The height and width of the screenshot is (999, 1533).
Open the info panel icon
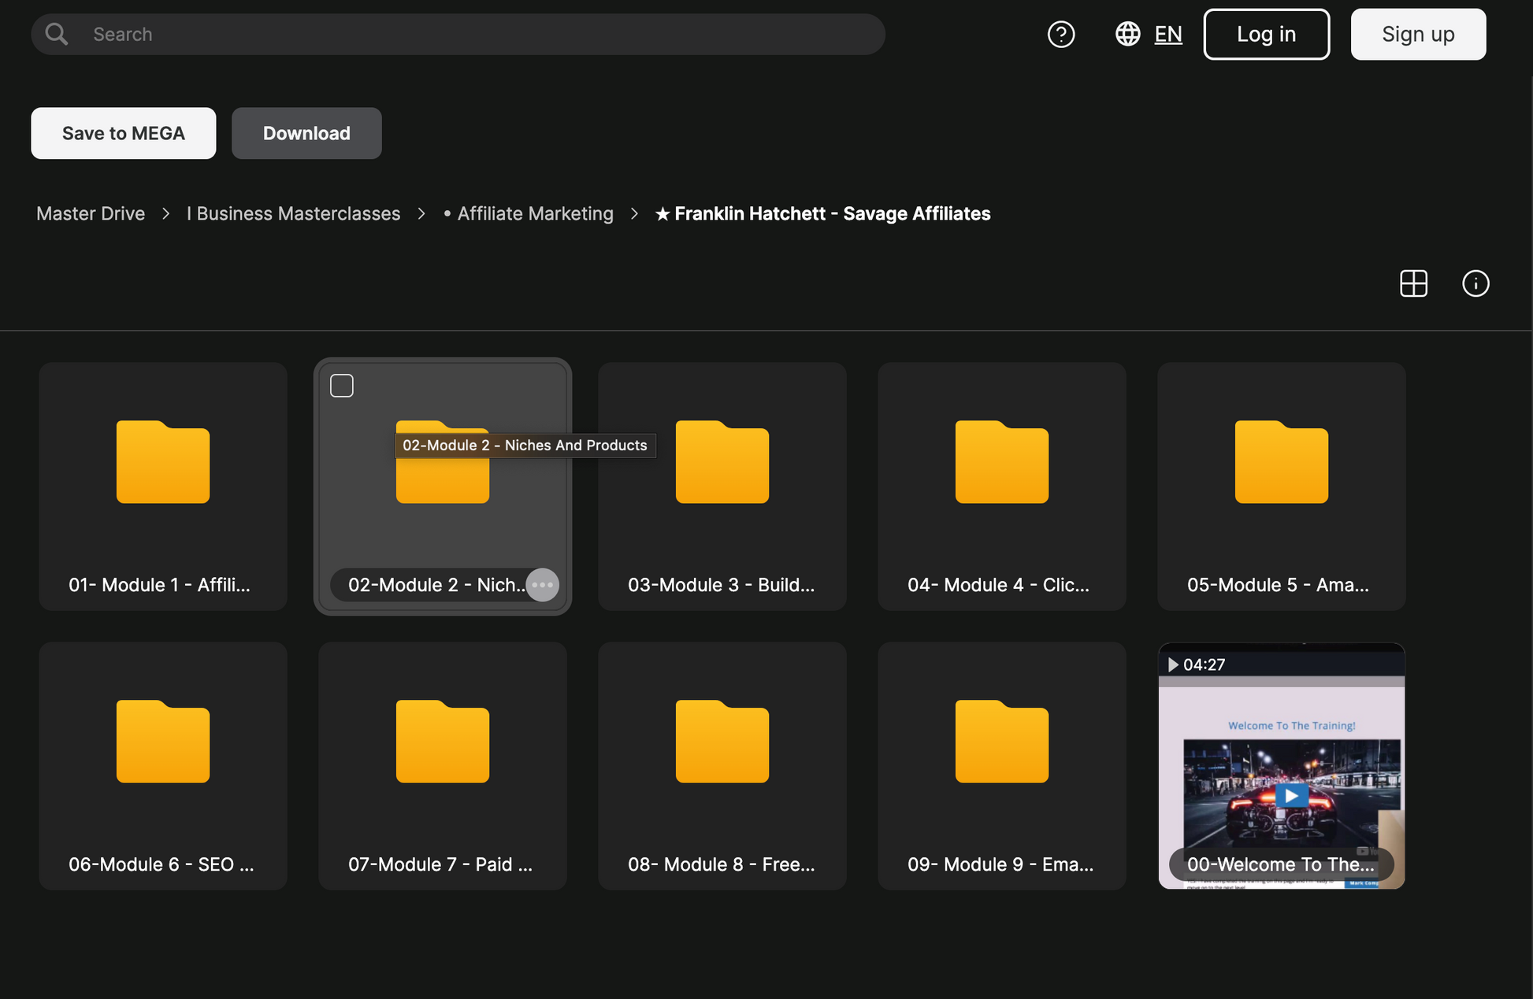point(1475,283)
